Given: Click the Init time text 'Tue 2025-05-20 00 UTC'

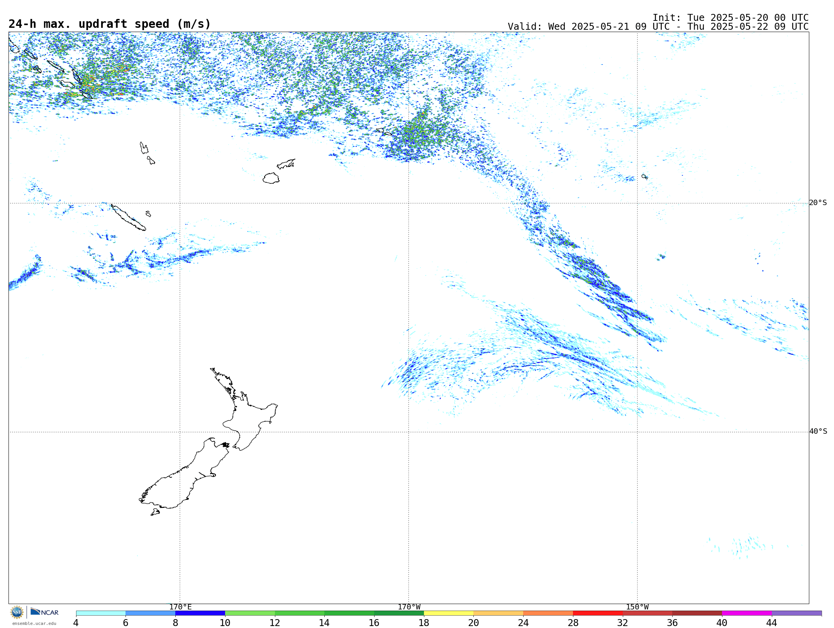Looking at the screenshot, I should coord(748,18).
